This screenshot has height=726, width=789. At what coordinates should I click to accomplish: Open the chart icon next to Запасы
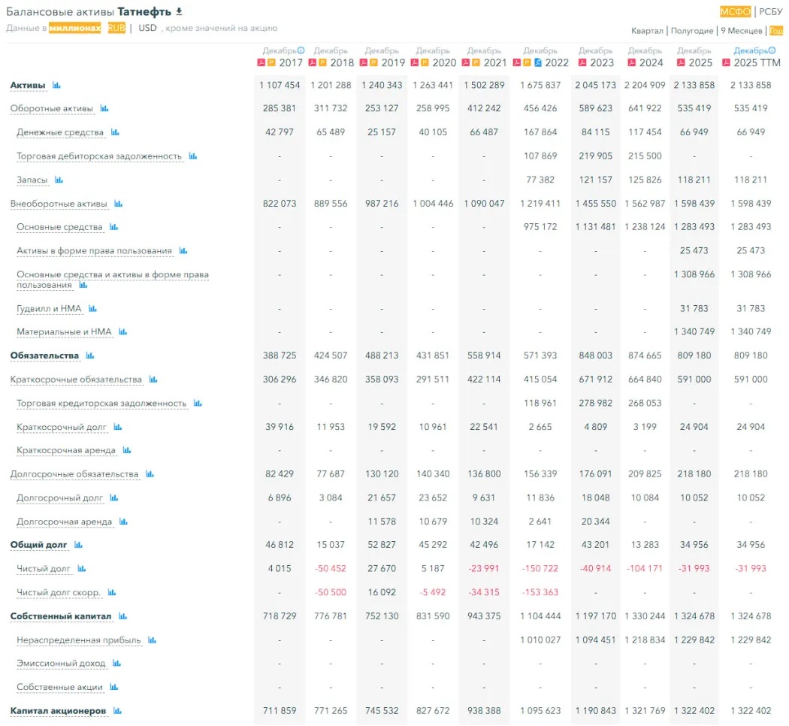pos(59,180)
